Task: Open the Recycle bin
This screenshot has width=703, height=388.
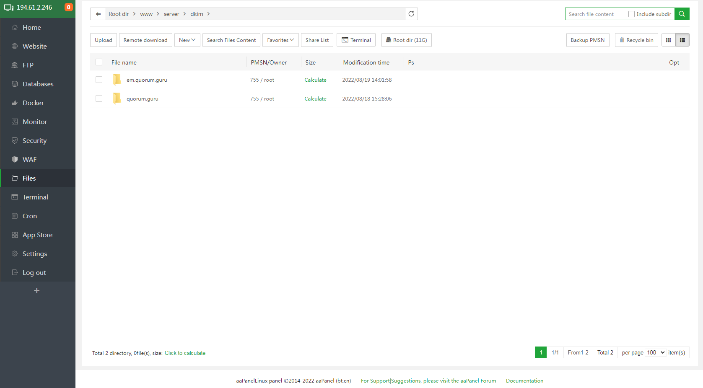Action: [636, 40]
